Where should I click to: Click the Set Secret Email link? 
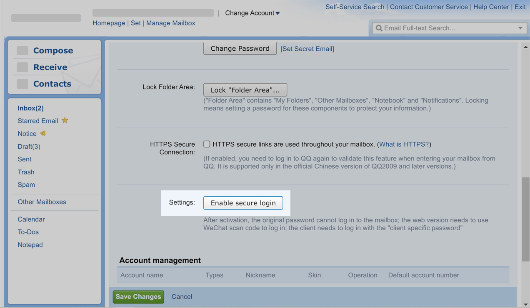pyautogui.click(x=307, y=49)
